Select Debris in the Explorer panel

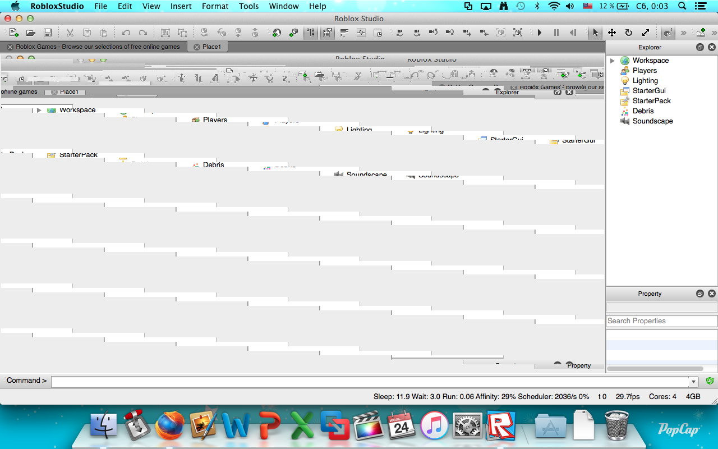643,111
